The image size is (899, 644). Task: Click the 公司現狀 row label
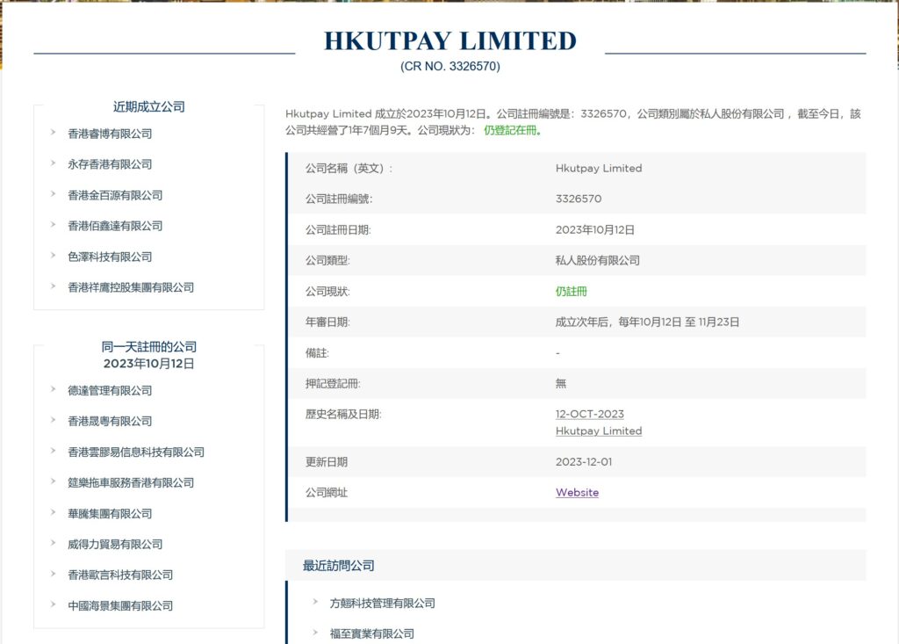[x=327, y=291]
